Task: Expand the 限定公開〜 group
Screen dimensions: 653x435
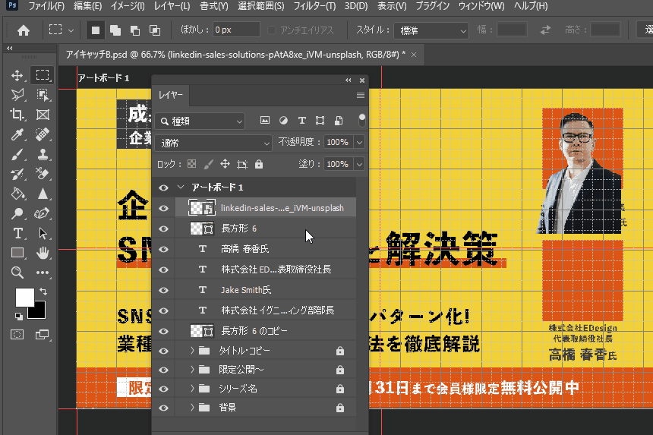Action: 192,369
